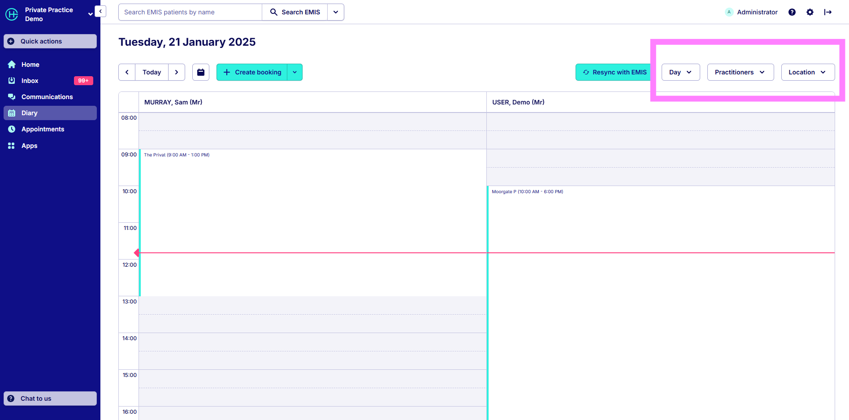Screen dimensions: 849x420
Task: Focus the EMIS patient search field
Action: [190, 12]
